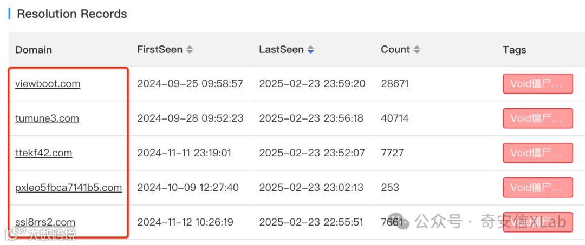This screenshot has width=585, height=245.
Task: Click the ssl8rrs2.com domain link
Action: coord(45,222)
